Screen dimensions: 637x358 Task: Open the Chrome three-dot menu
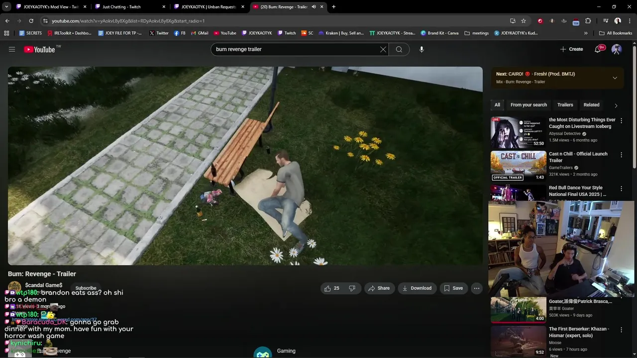[629, 21]
